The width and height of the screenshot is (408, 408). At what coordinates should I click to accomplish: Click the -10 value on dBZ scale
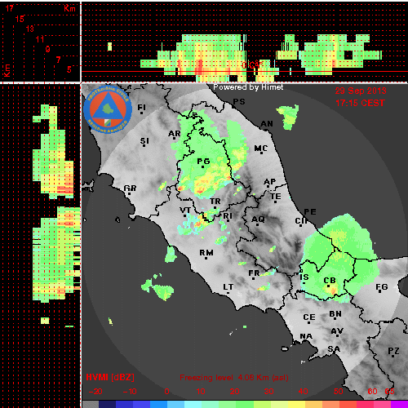(130, 392)
